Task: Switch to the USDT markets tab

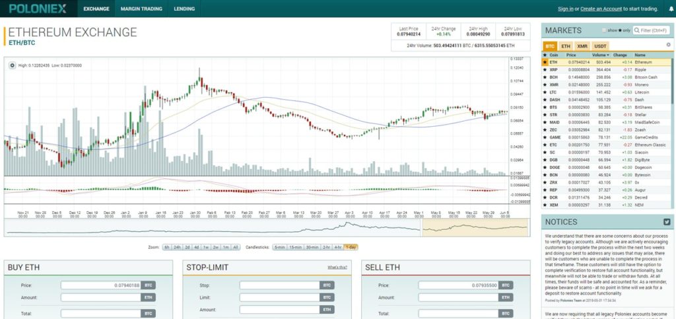Action: pyautogui.click(x=600, y=46)
